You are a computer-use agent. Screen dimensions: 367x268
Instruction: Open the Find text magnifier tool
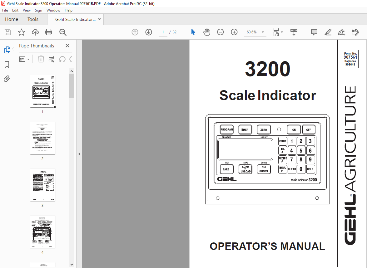pos(63,32)
